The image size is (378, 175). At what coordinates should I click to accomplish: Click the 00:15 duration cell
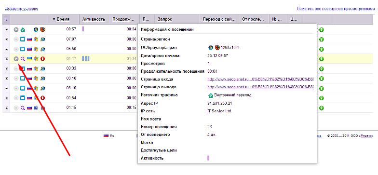pyautogui.click(x=132, y=108)
